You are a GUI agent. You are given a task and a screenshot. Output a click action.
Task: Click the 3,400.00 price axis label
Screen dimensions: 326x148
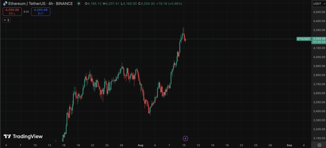click(x=319, y=111)
